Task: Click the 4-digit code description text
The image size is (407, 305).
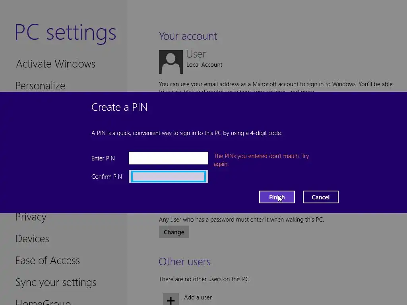Action: tap(187, 133)
